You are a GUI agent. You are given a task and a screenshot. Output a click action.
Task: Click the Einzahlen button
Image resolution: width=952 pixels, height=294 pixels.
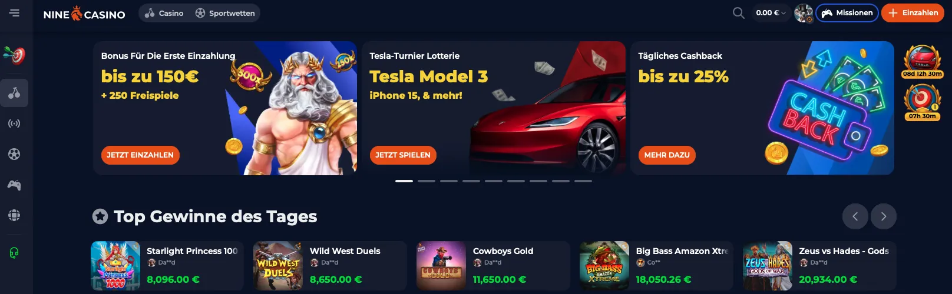913,13
